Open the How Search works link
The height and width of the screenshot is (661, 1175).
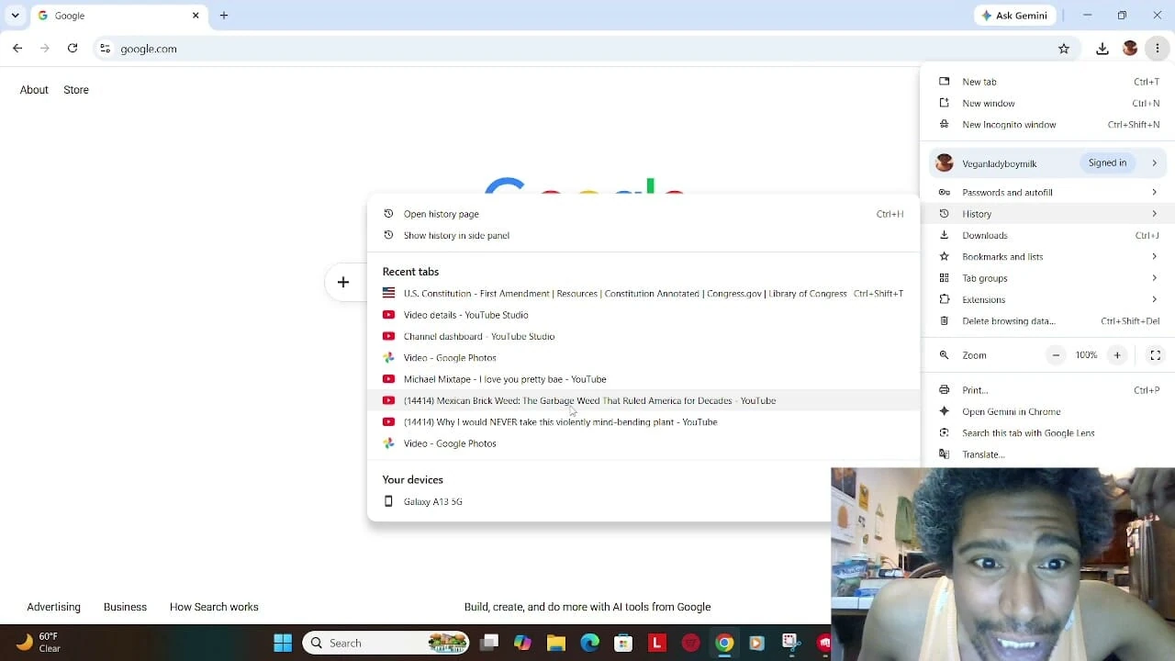[x=214, y=607]
